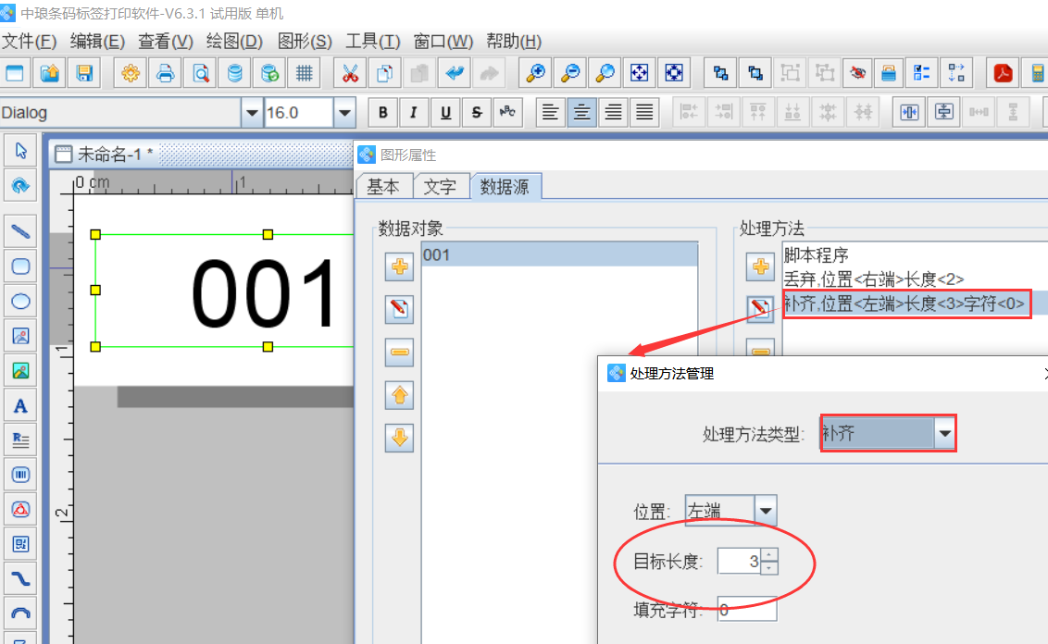Viewport: 1048px width, 644px height.
Task: Toggle italic text formatting
Action: point(414,112)
